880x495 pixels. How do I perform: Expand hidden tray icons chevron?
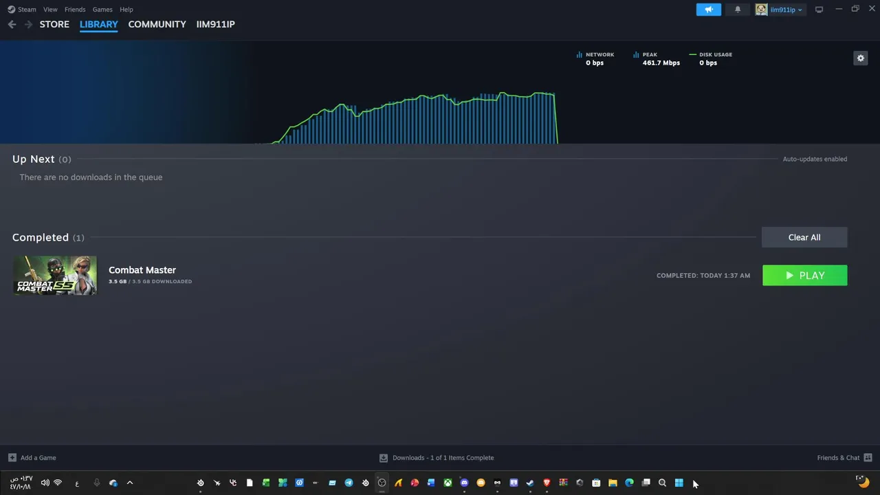(x=129, y=483)
